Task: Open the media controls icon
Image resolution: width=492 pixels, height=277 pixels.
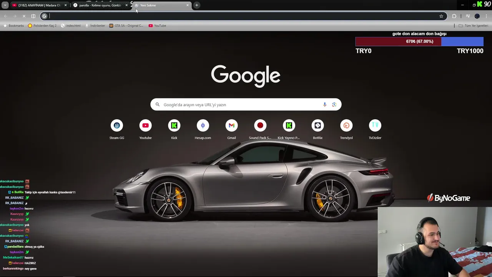Action: pos(468,16)
